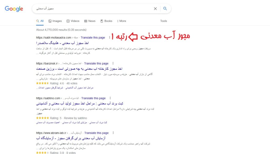Select the Books tab
Image resolution: width=270 pixels, height=154 pixels.
(107, 21)
